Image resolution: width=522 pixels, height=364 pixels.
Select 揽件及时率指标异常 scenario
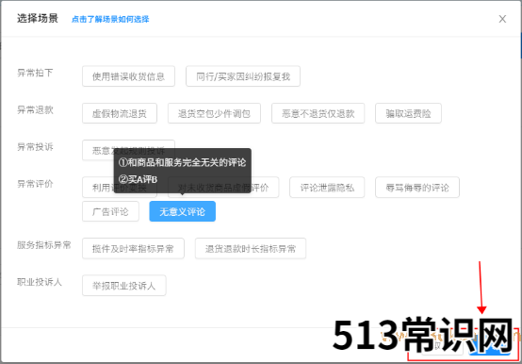coord(133,248)
